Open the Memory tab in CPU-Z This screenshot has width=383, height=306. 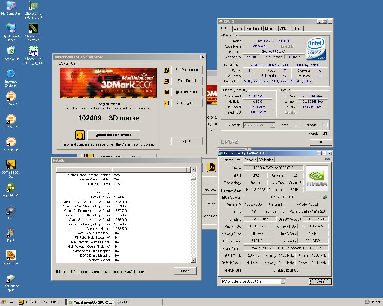click(271, 29)
